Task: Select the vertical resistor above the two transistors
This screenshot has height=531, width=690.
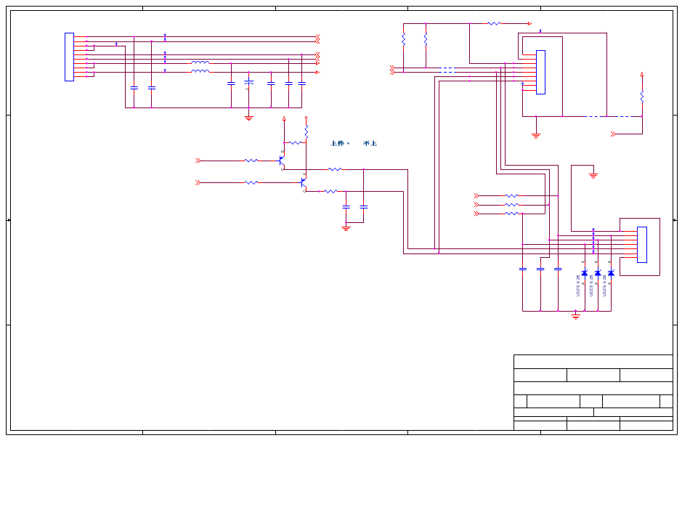Action: [307, 131]
